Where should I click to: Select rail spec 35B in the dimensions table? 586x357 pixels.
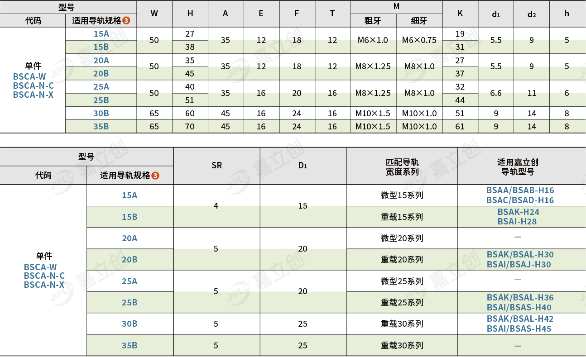(101, 127)
